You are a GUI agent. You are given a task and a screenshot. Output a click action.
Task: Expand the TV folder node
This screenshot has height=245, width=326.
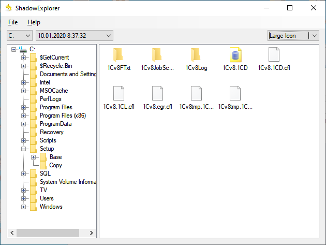tap(23, 190)
